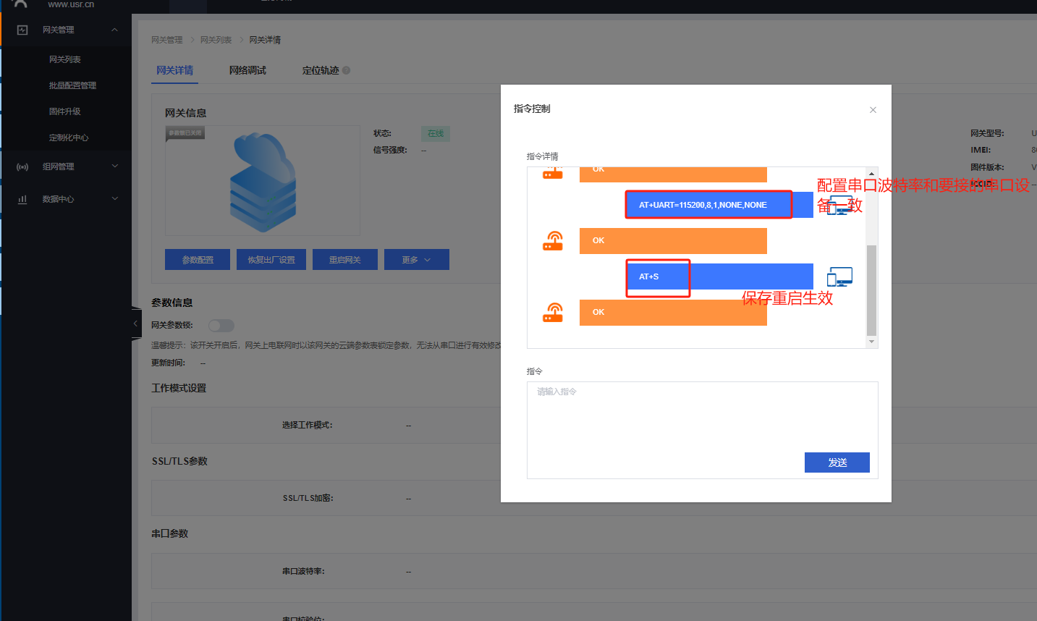Click the 数据中心 chart icon
Image resolution: width=1037 pixels, height=621 pixels.
click(x=22, y=199)
